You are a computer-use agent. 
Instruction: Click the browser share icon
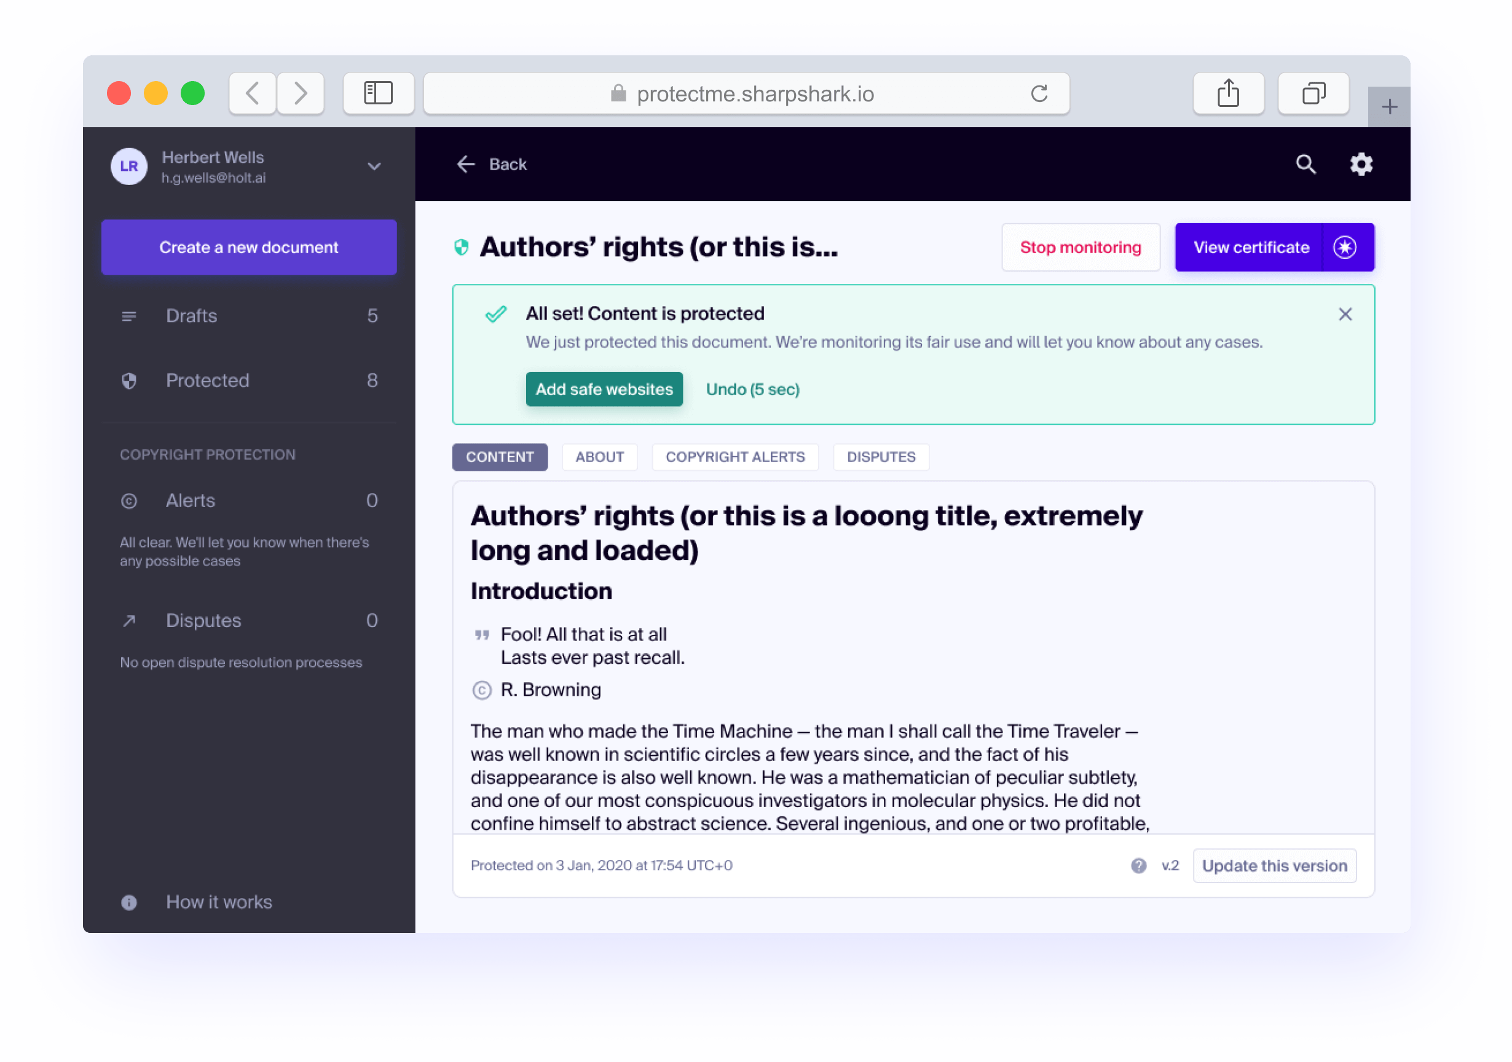[1228, 93]
